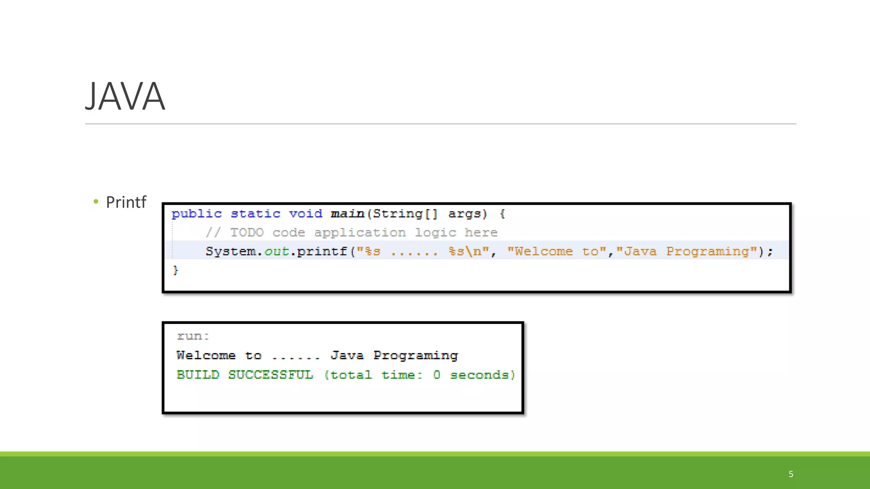Click the 'run:' output line
The image size is (870, 489).
pos(193,336)
